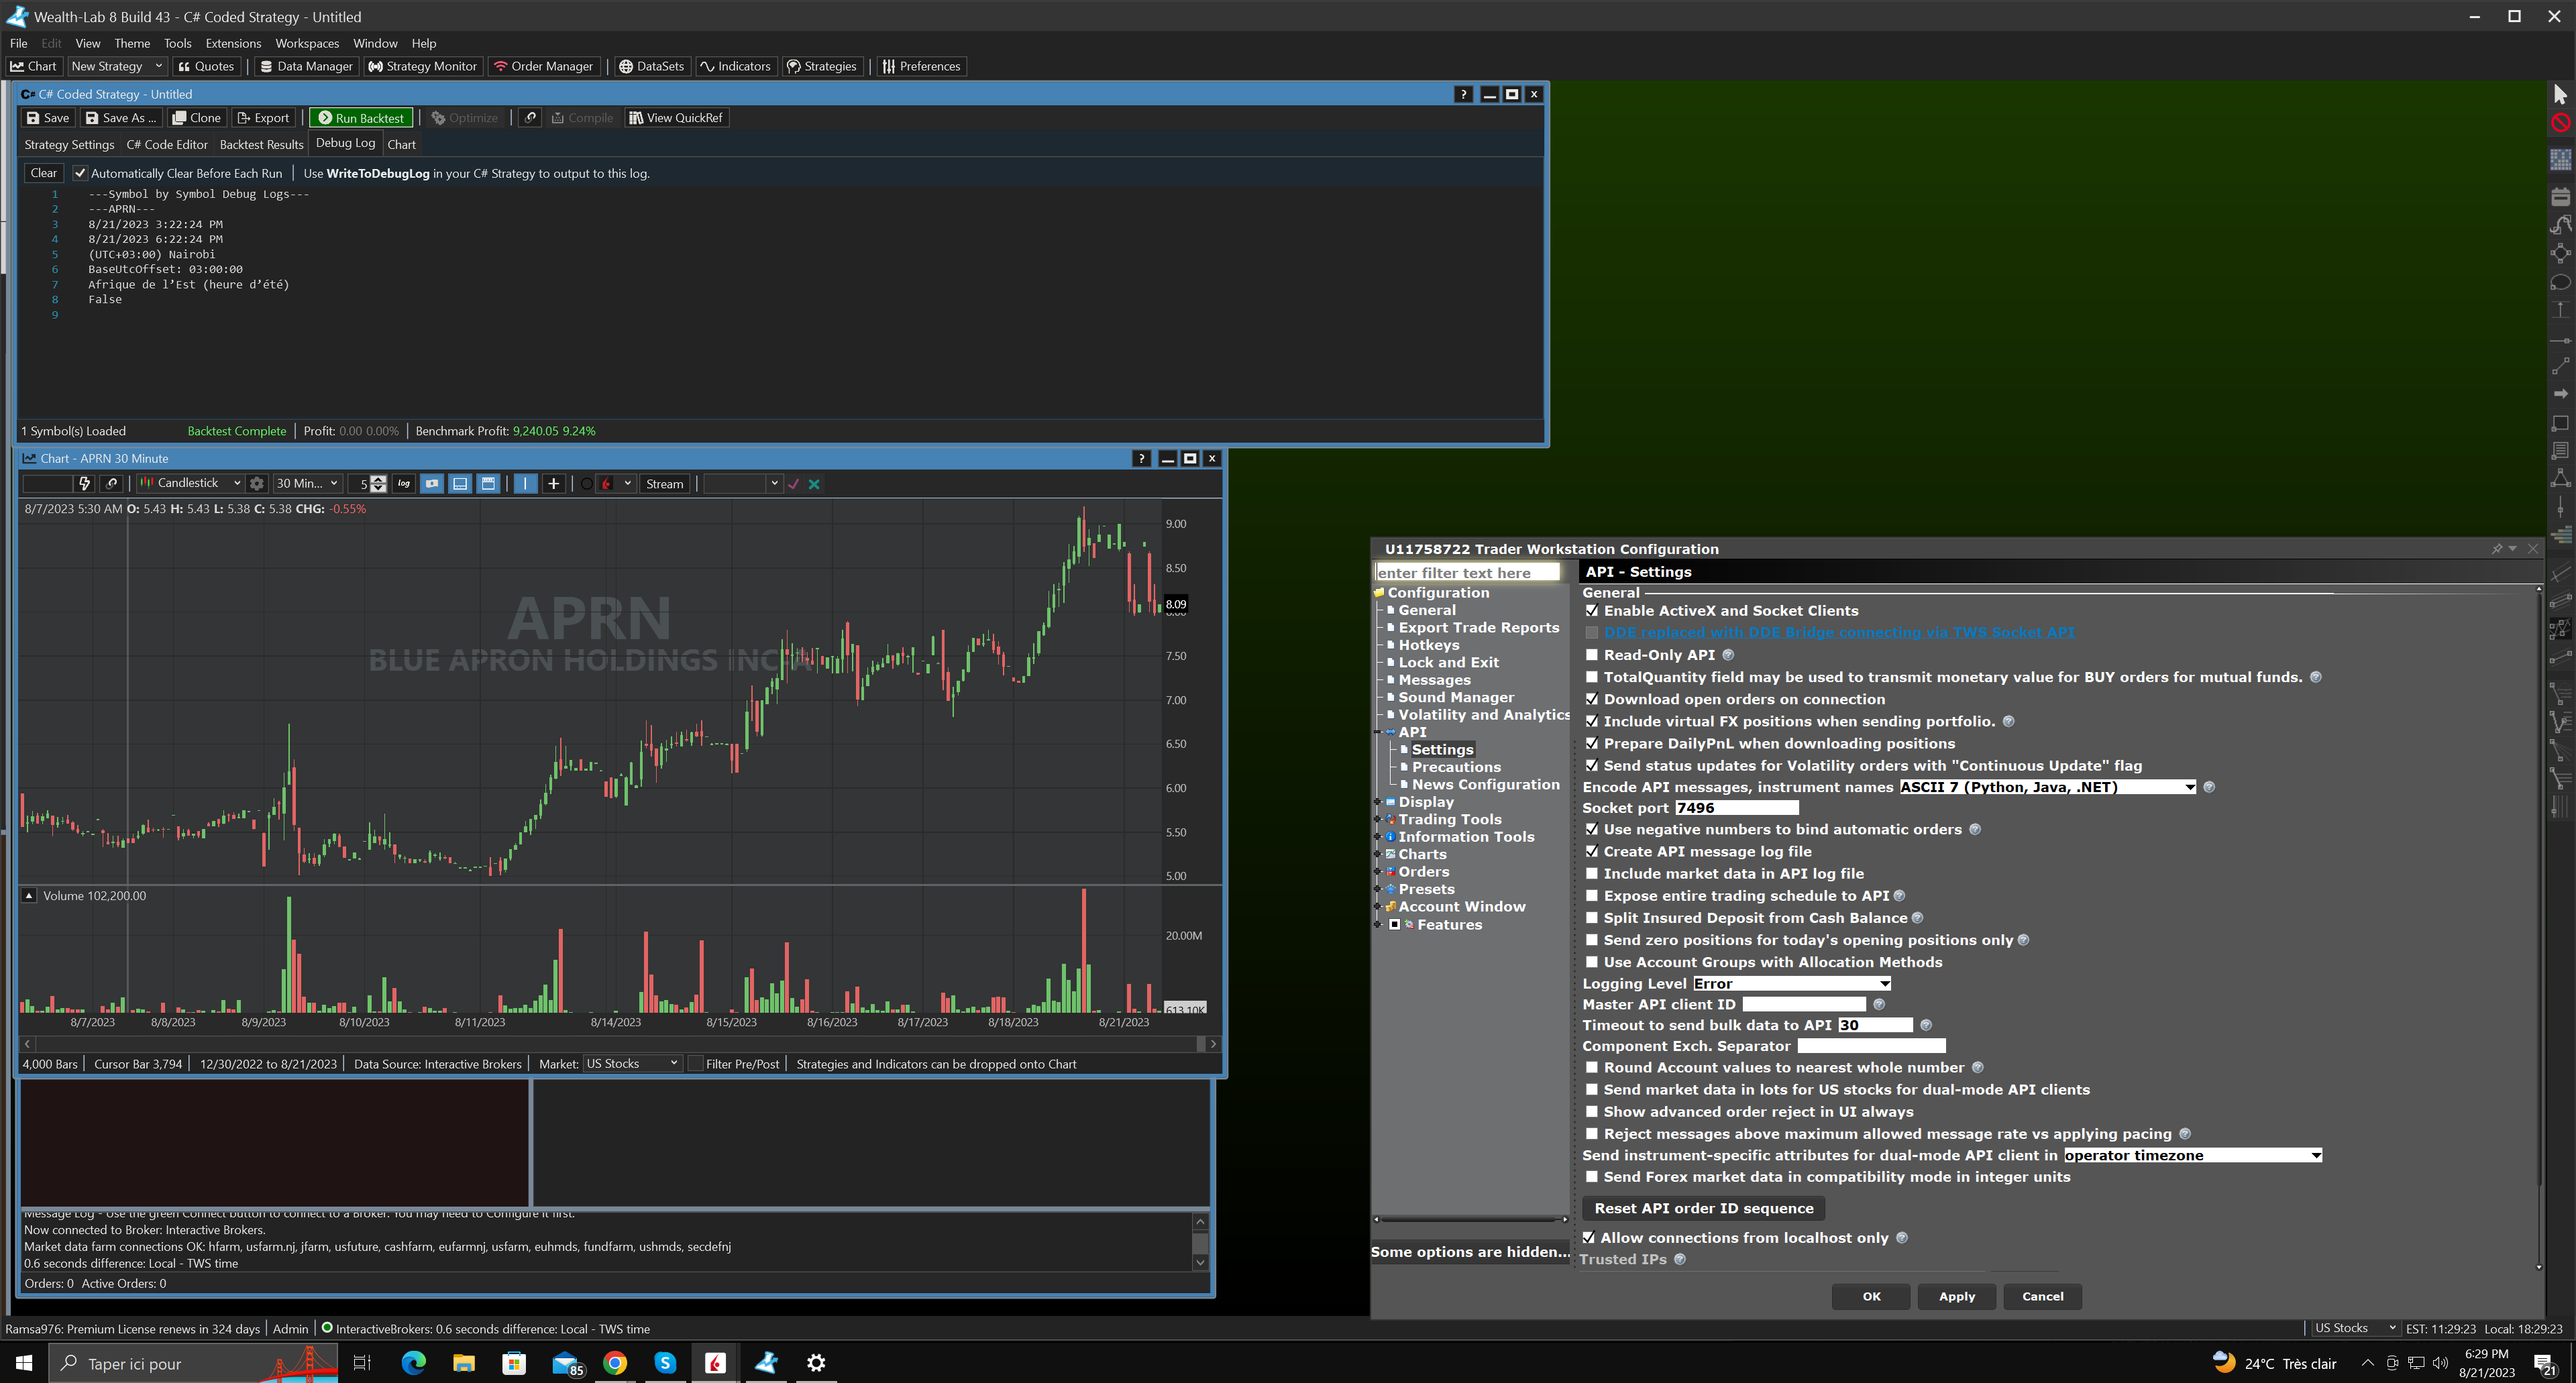
Task: Expand the Trading Tools tree node
Action: (x=1378, y=820)
